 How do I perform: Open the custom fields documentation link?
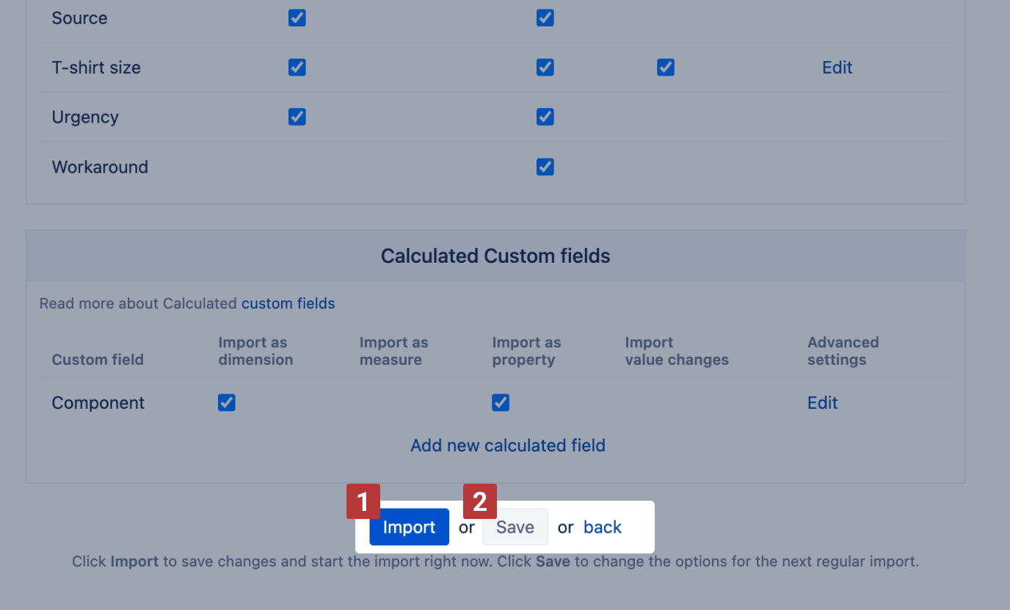pyautogui.click(x=288, y=303)
